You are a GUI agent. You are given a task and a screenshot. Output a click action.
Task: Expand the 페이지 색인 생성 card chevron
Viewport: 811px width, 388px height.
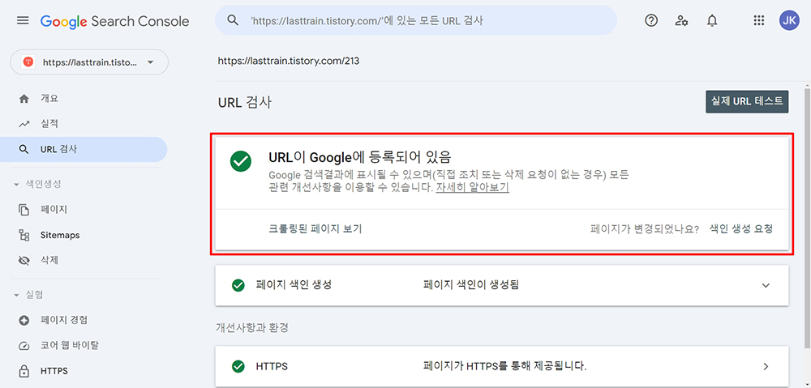[766, 285]
